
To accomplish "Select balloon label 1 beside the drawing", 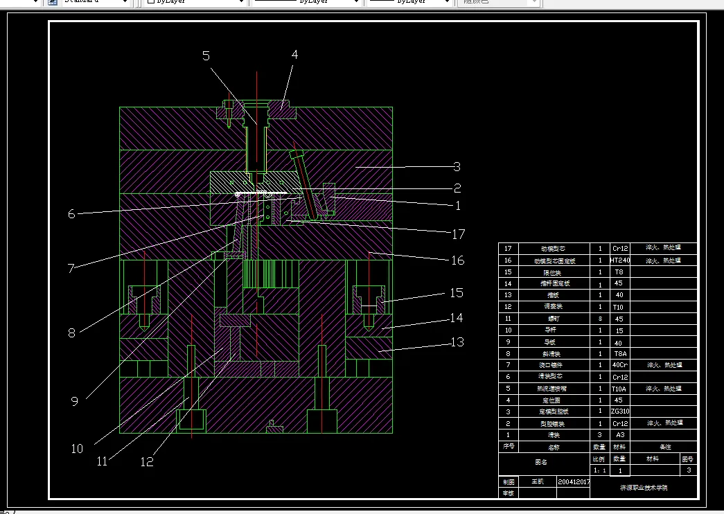I will pos(457,206).
